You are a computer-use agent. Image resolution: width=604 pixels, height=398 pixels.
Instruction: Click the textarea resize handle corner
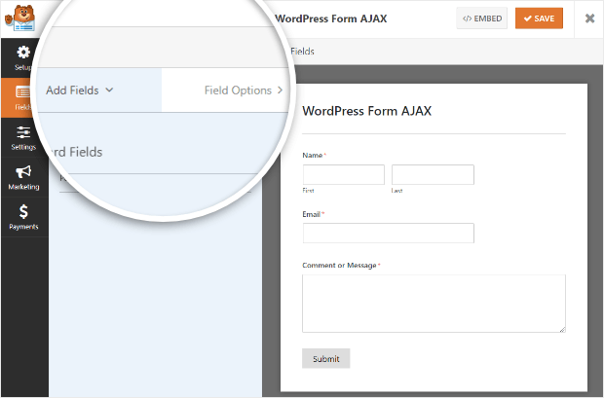click(562, 329)
